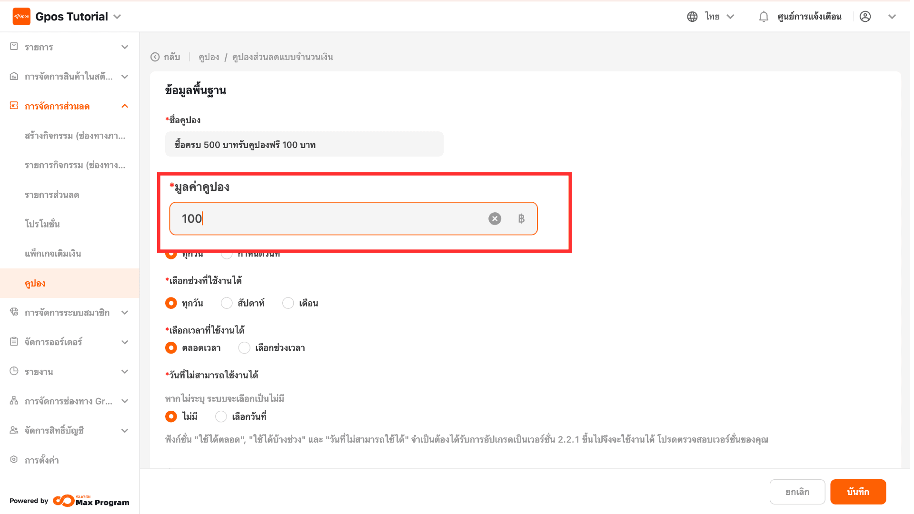Click the globe language icon
Viewport: 914px width, 514px height.
click(x=692, y=17)
